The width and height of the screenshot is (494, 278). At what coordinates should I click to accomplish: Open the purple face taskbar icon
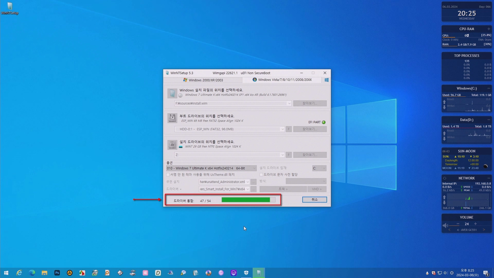click(x=233, y=273)
